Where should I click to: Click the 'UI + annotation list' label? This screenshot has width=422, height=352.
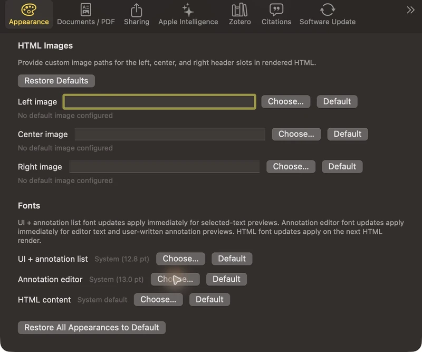pos(53,259)
